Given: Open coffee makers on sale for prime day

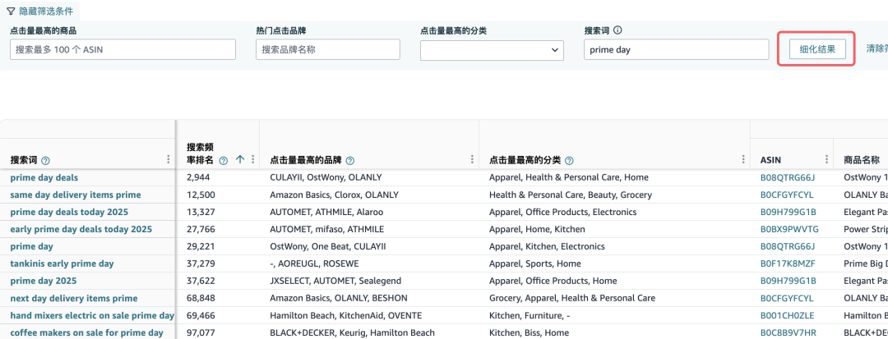Looking at the screenshot, I should pyautogui.click(x=86, y=332).
